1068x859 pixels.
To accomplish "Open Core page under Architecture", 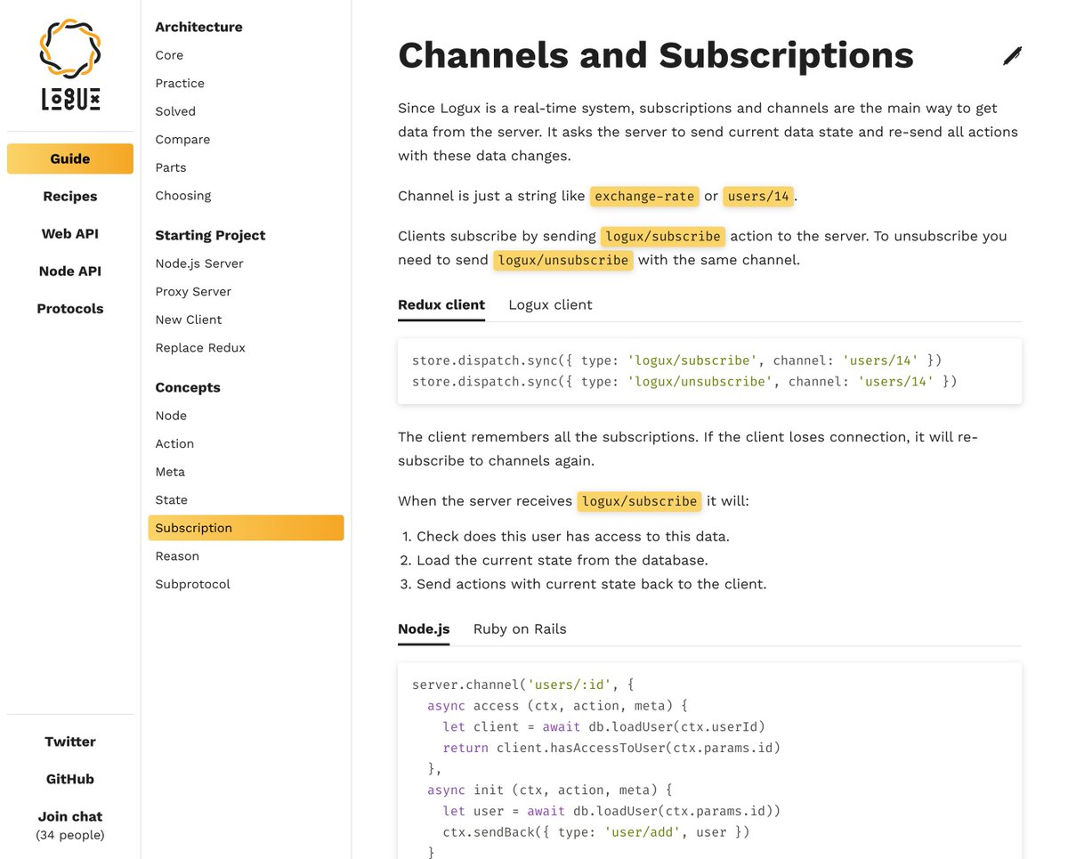I will [x=169, y=55].
